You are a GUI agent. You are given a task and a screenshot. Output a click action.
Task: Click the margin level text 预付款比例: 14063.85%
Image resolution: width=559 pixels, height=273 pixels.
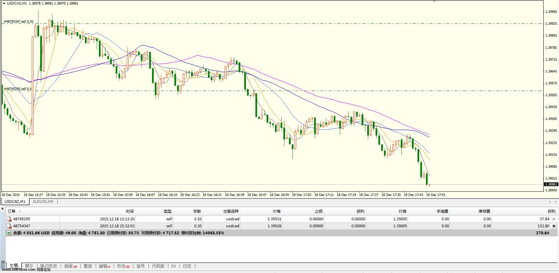202,233
